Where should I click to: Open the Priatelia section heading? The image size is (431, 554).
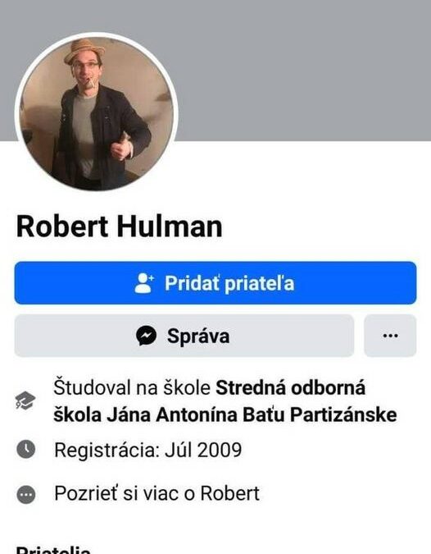click(x=53, y=550)
